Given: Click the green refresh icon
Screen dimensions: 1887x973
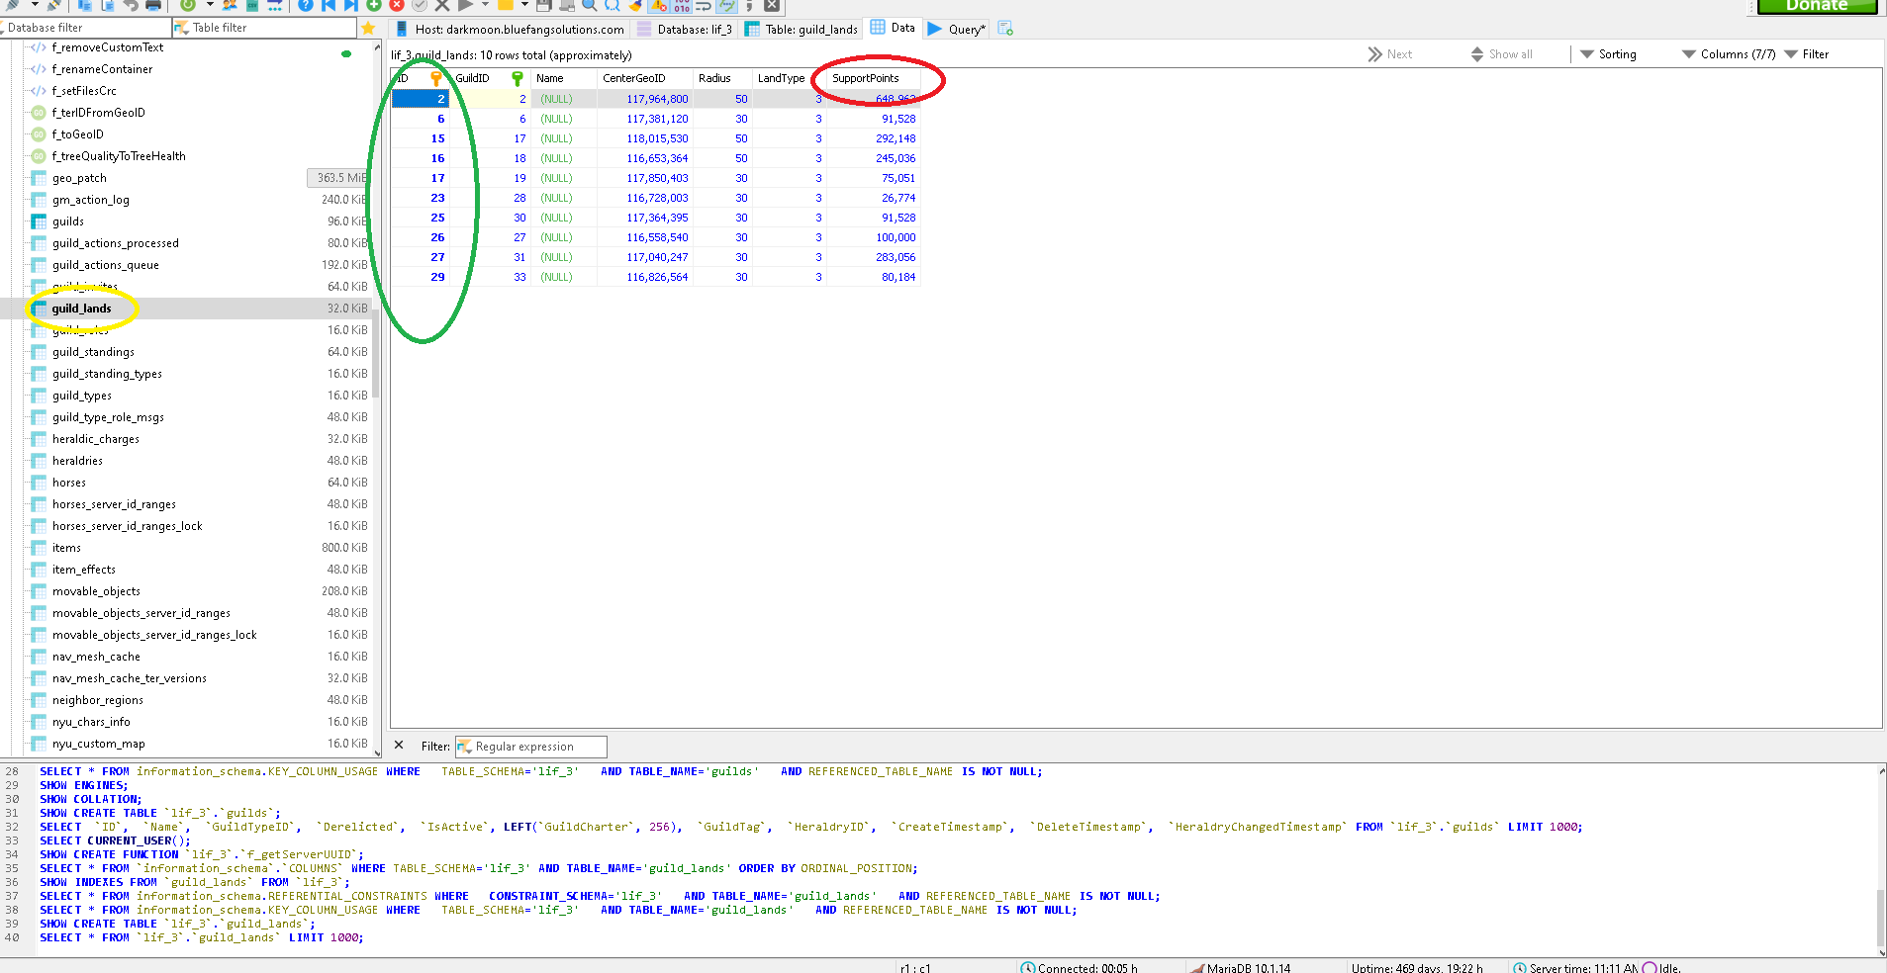Looking at the screenshot, I should click(x=188, y=5).
